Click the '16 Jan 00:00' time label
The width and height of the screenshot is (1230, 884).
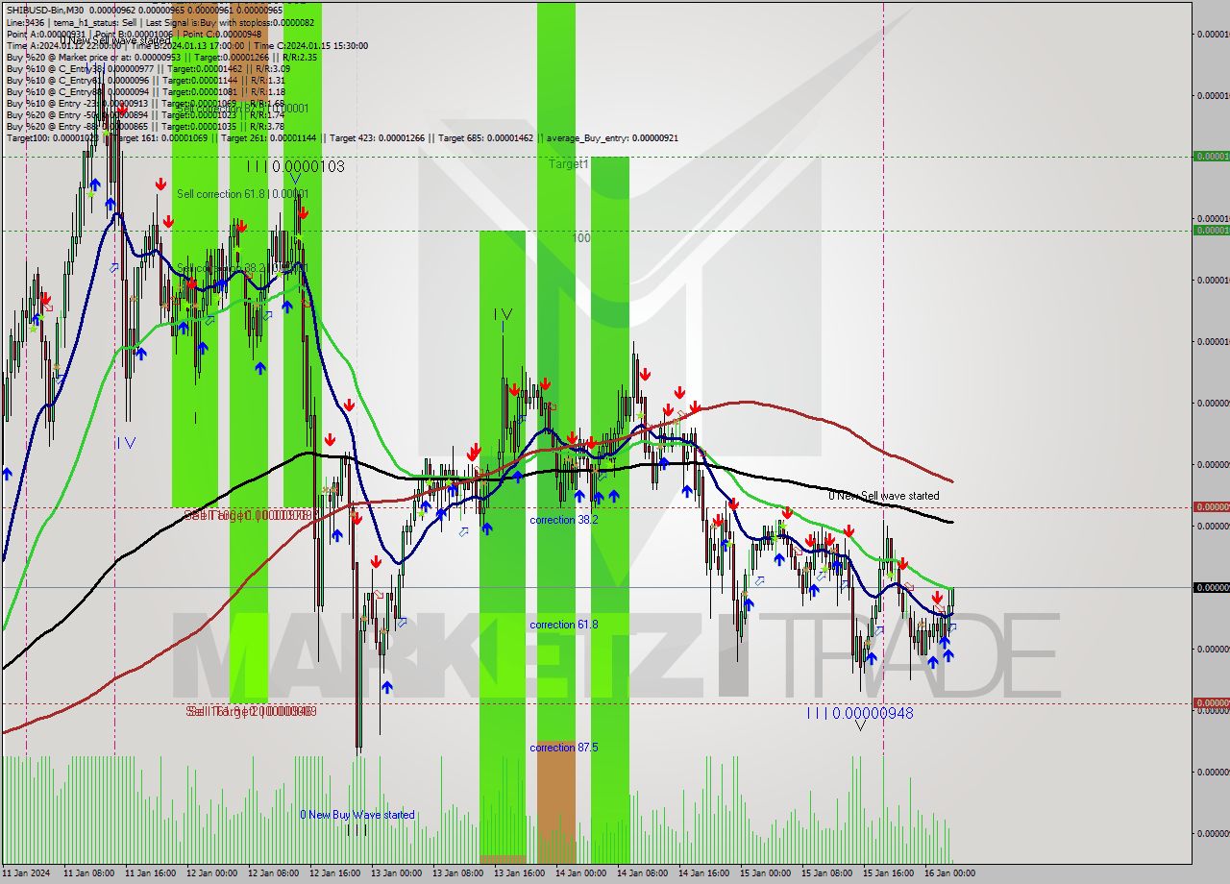click(x=949, y=873)
